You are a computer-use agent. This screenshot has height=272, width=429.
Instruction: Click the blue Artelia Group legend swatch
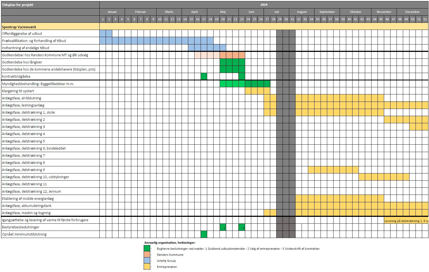click(x=147, y=260)
